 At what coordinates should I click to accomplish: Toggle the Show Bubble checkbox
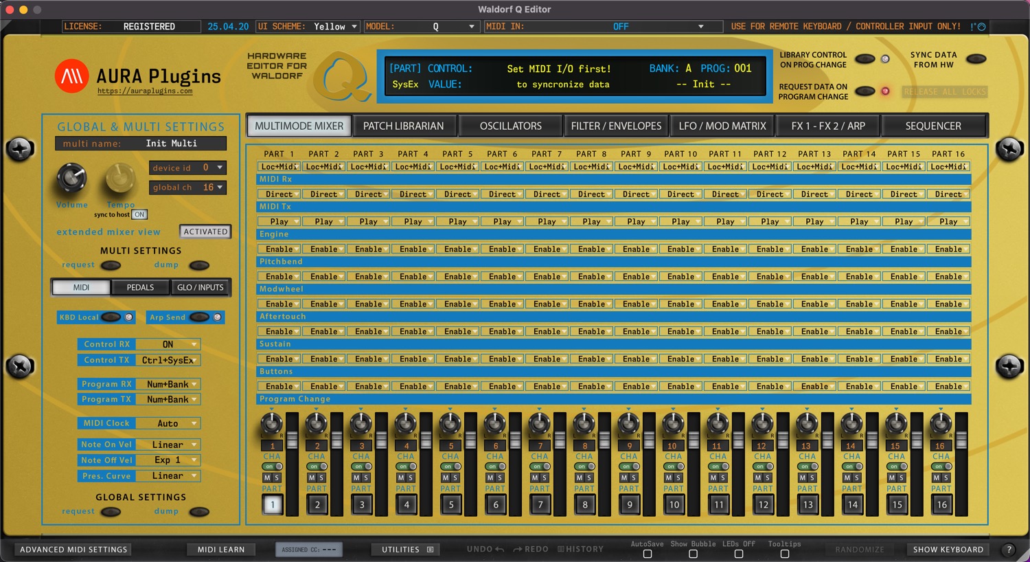(693, 554)
